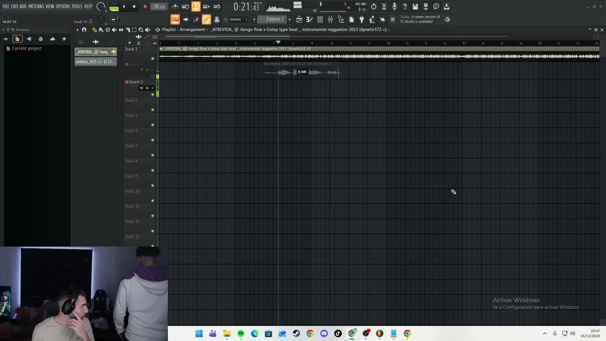Expand the pattern list arrow left of Pattern 1

[x=254, y=19]
